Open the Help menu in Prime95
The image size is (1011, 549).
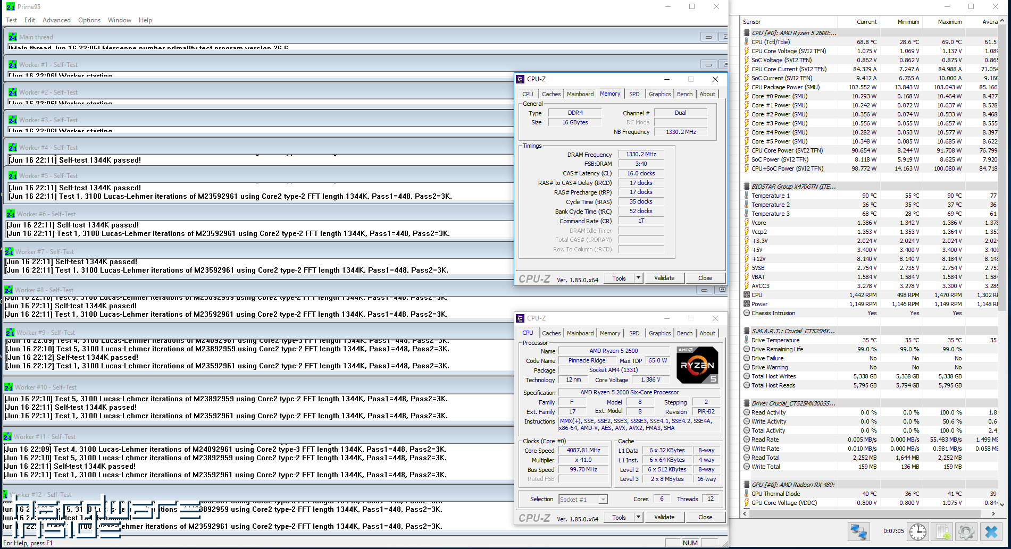tap(145, 20)
